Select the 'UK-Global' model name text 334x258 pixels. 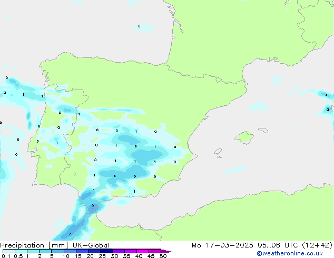click(91, 245)
